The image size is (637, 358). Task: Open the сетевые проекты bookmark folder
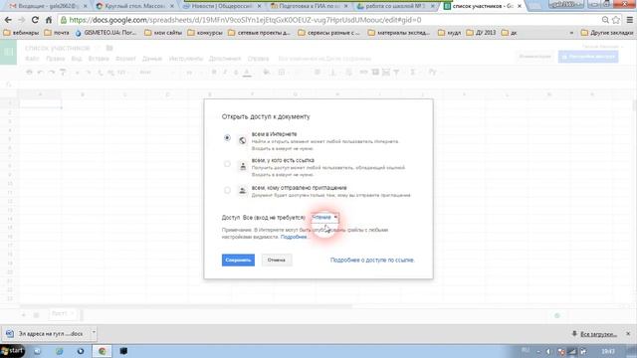pos(259,33)
